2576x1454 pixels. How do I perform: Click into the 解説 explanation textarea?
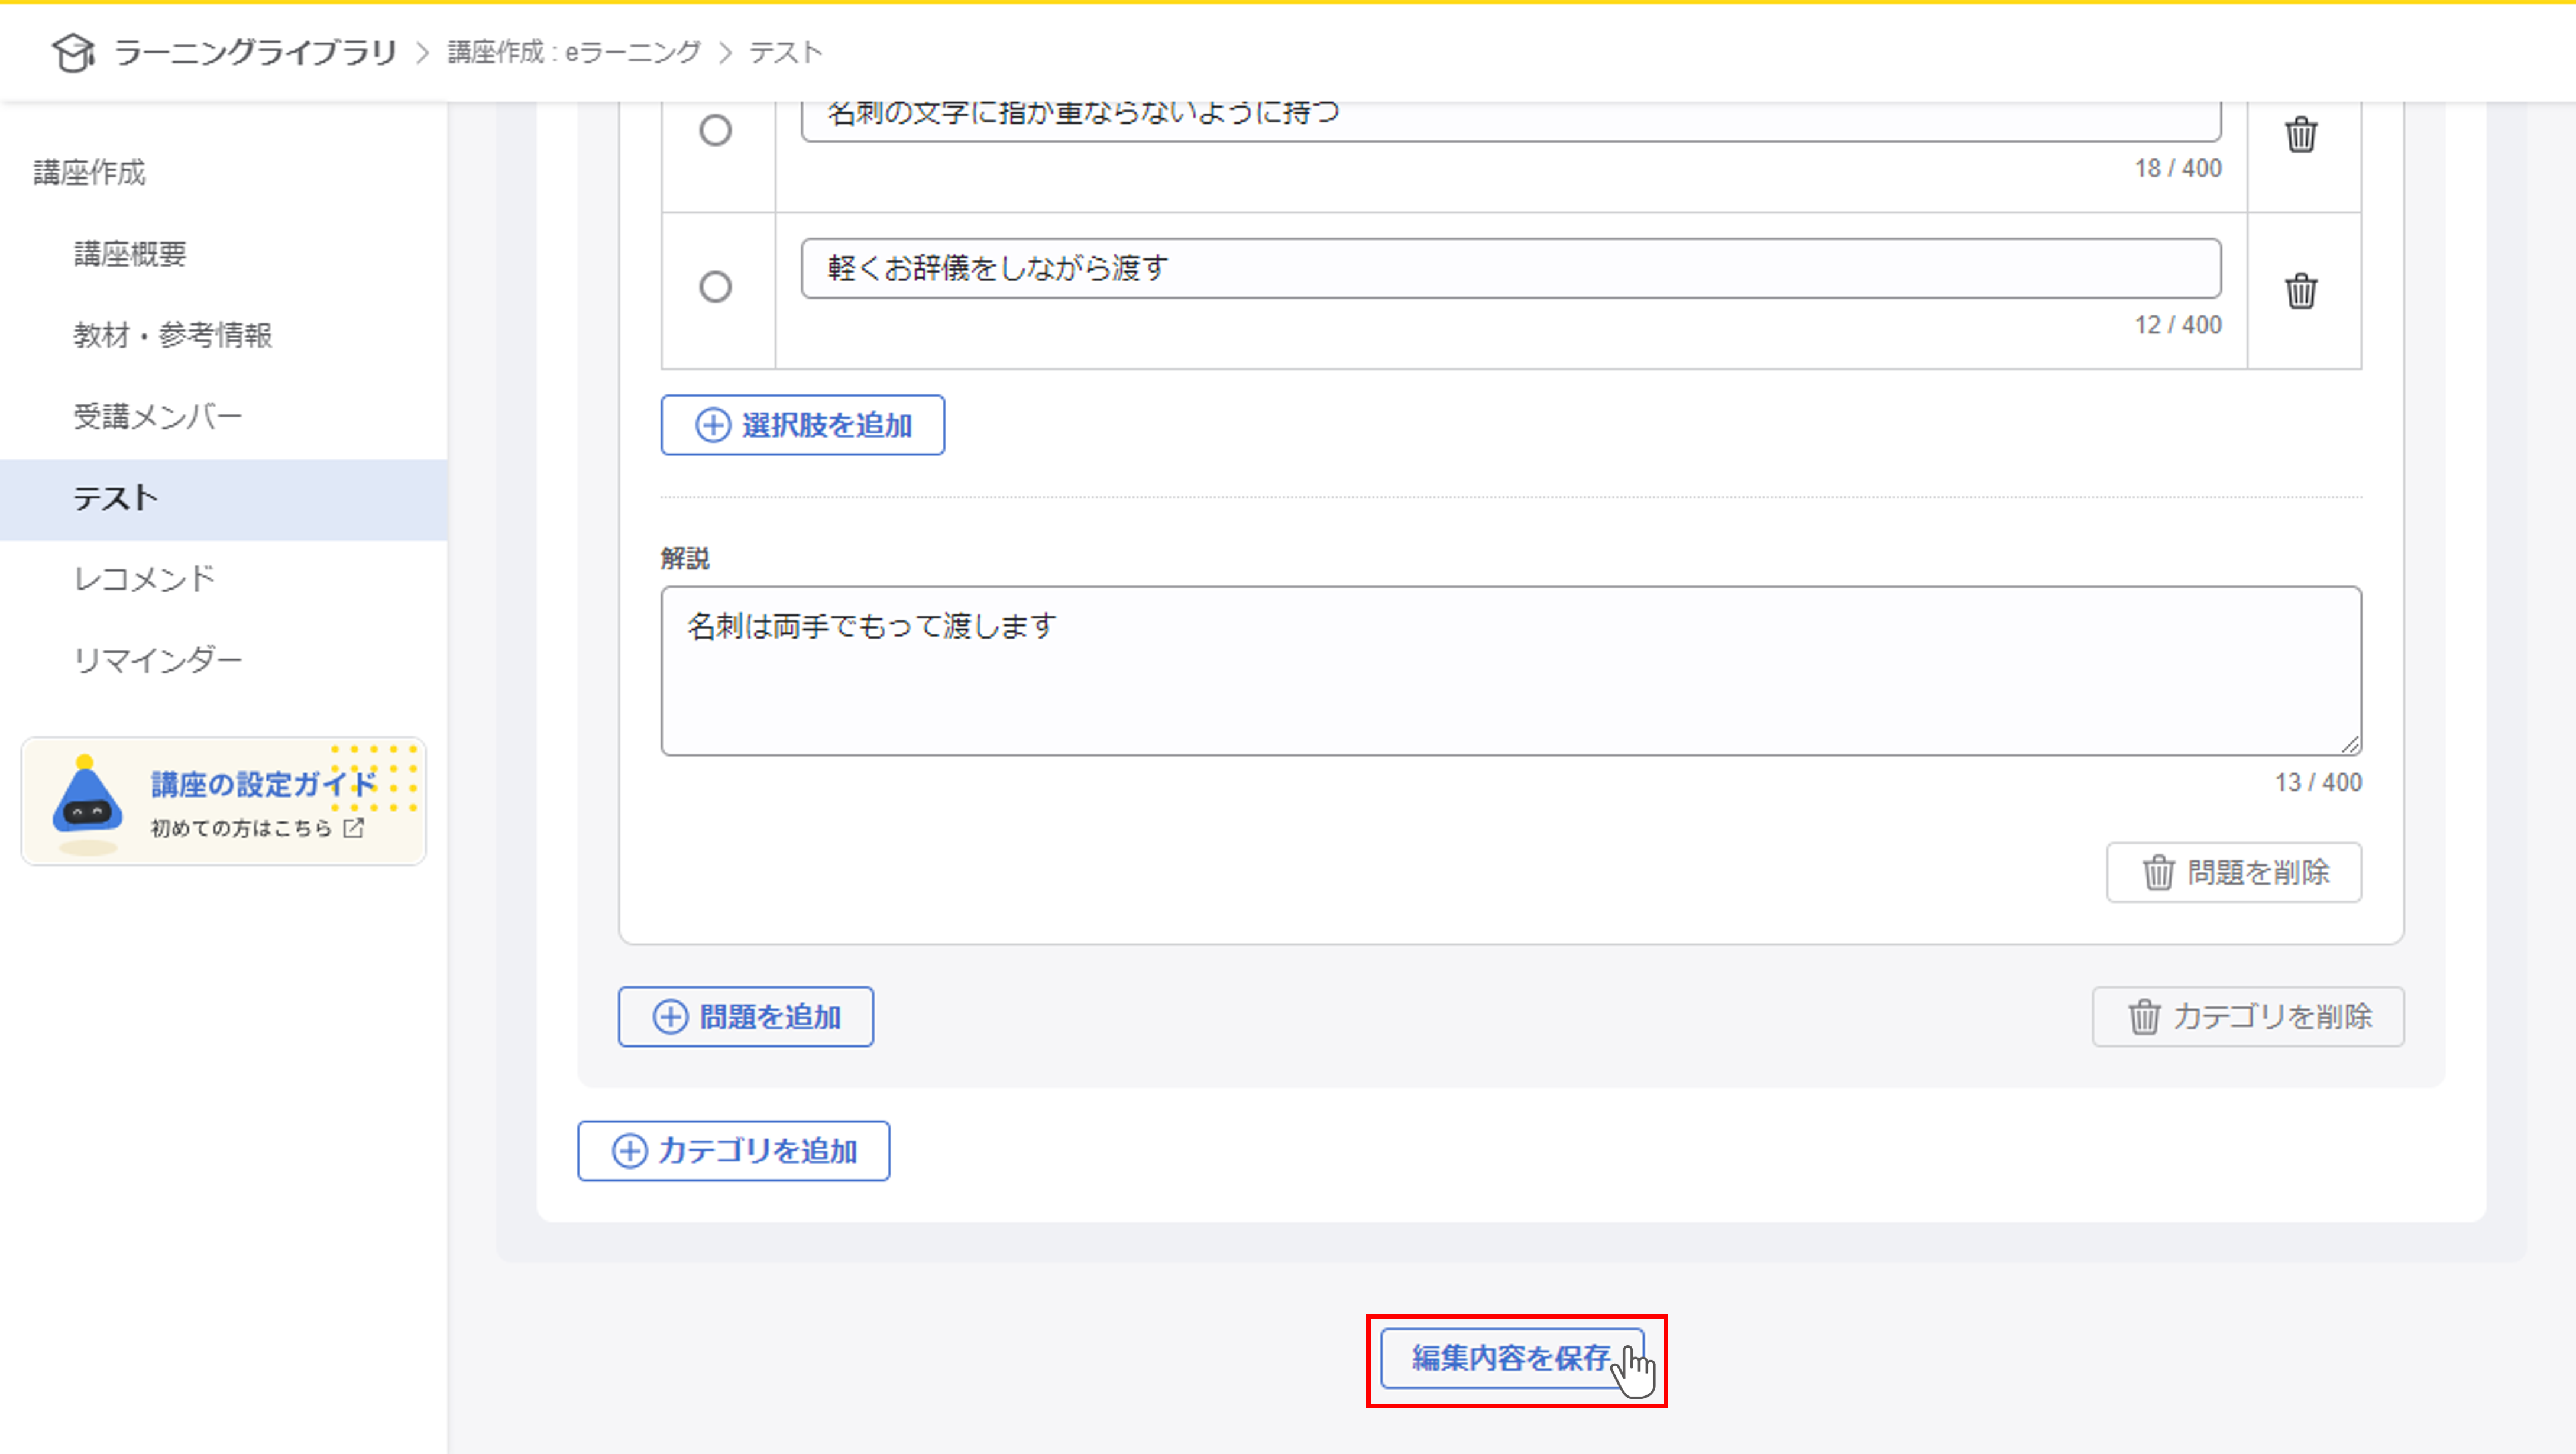pos(1511,671)
